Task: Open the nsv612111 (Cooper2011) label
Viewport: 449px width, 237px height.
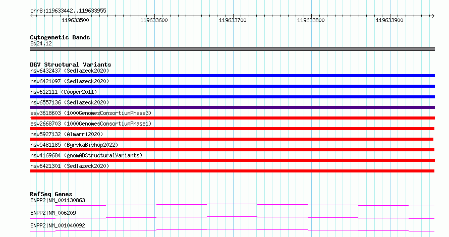Action: (x=64, y=92)
